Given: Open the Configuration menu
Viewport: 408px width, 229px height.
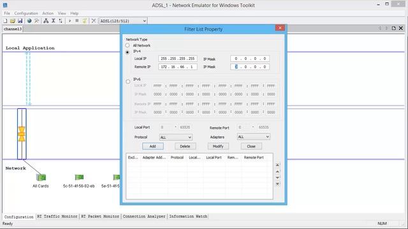Looking at the screenshot, I should (x=26, y=13).
